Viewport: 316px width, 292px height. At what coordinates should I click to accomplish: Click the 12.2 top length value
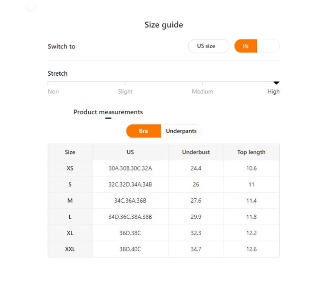point(251,233)
